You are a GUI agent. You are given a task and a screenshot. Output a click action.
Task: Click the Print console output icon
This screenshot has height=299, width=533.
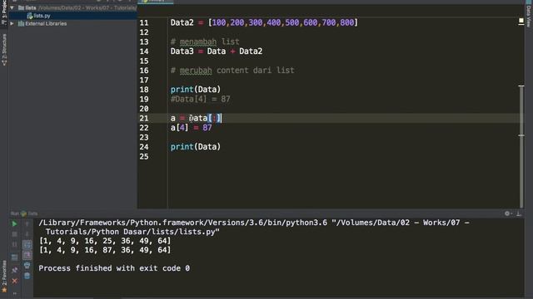pyautogui.click(x=27, y=266)
